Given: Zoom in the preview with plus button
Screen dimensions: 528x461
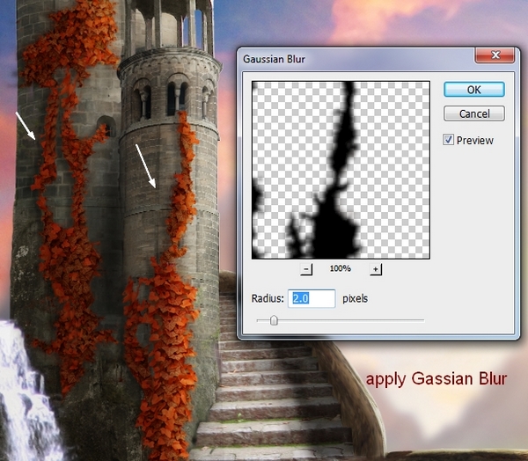Looking at the screenshot, I should 376,269.
